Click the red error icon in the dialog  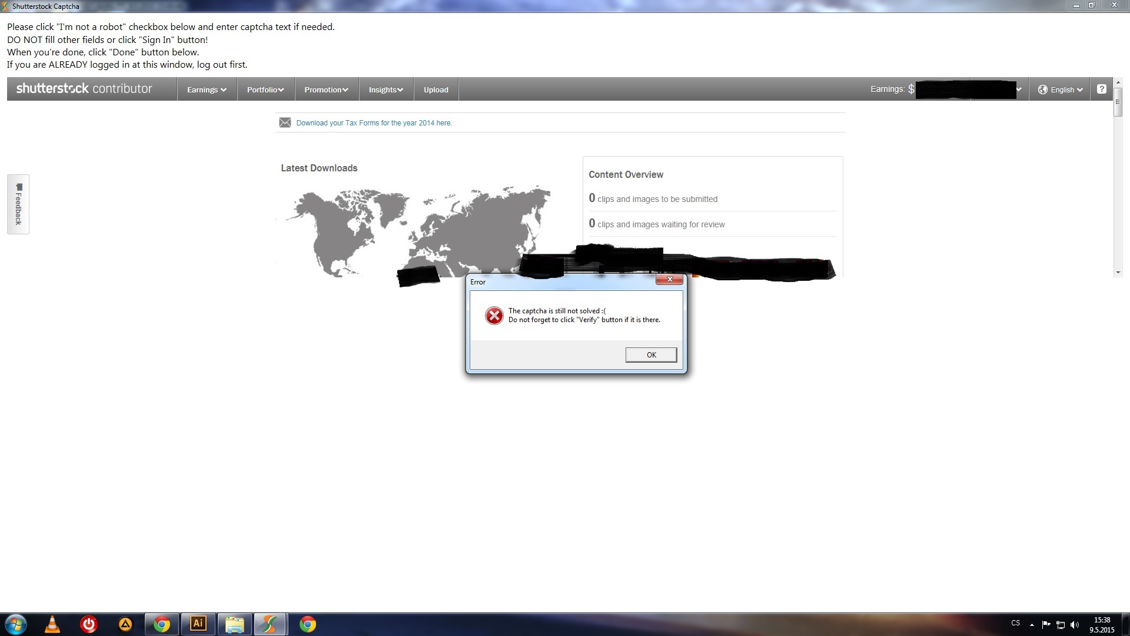pyautogui.click(x=494, y=316)
